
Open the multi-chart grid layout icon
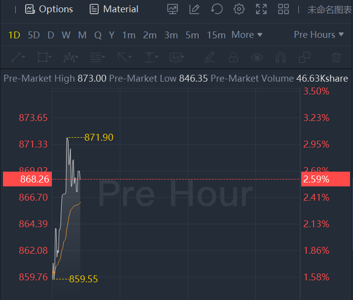click(x=283, y=9)
